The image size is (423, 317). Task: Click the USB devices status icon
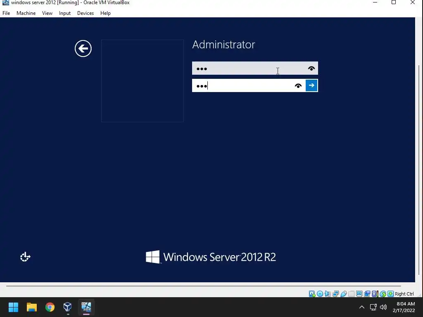tap(343, 293)
